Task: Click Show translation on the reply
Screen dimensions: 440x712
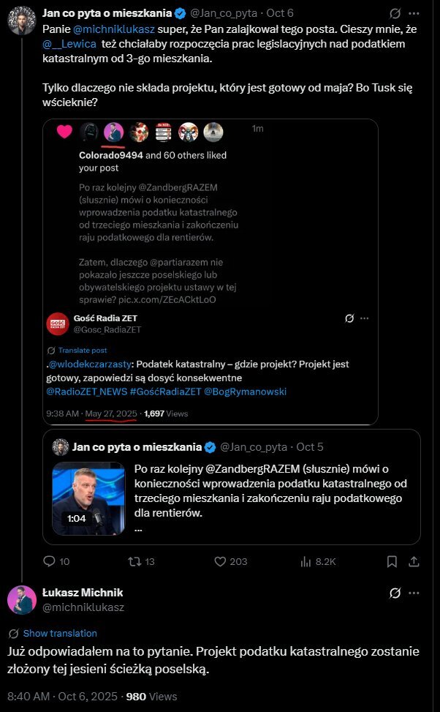Action: click(x=60, y=633)
